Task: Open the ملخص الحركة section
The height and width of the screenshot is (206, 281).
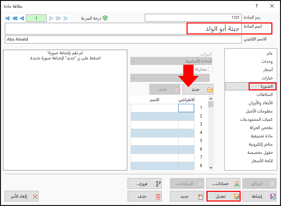Action: 261,128
